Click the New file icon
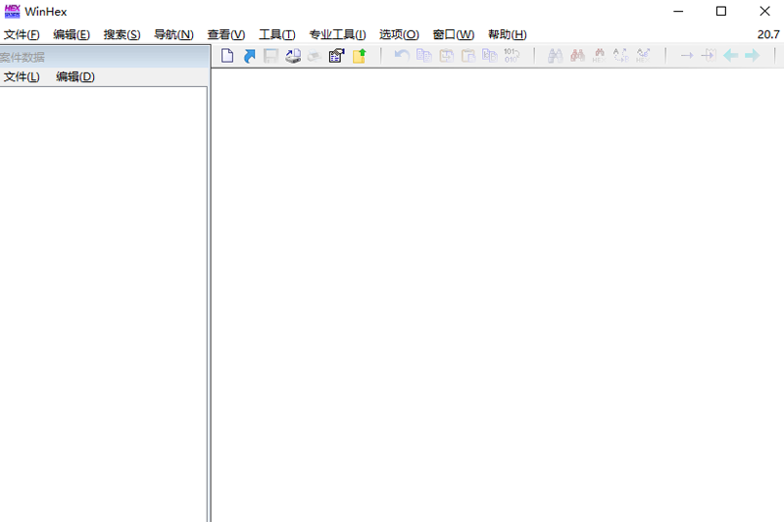The height and width of the screenshot is (522, 784). [227, 56]
